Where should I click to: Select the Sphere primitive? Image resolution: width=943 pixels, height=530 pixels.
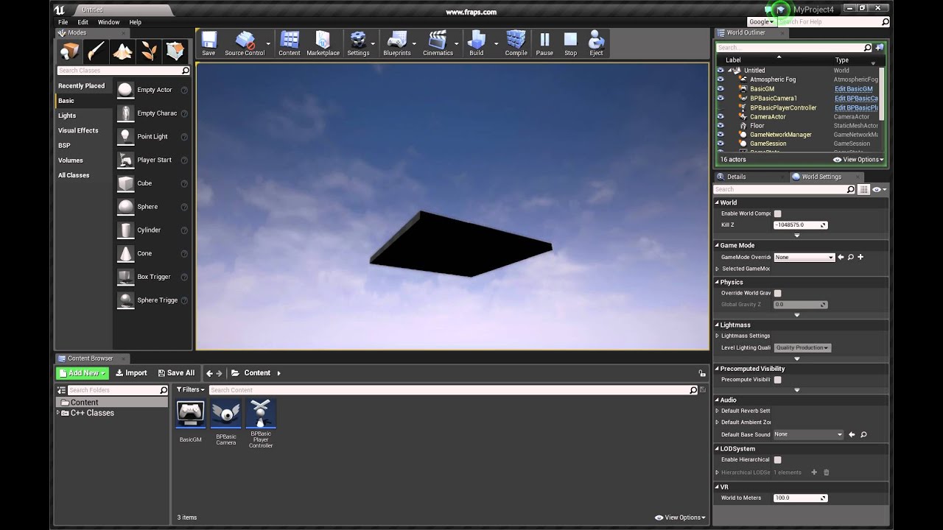(153, 207)
